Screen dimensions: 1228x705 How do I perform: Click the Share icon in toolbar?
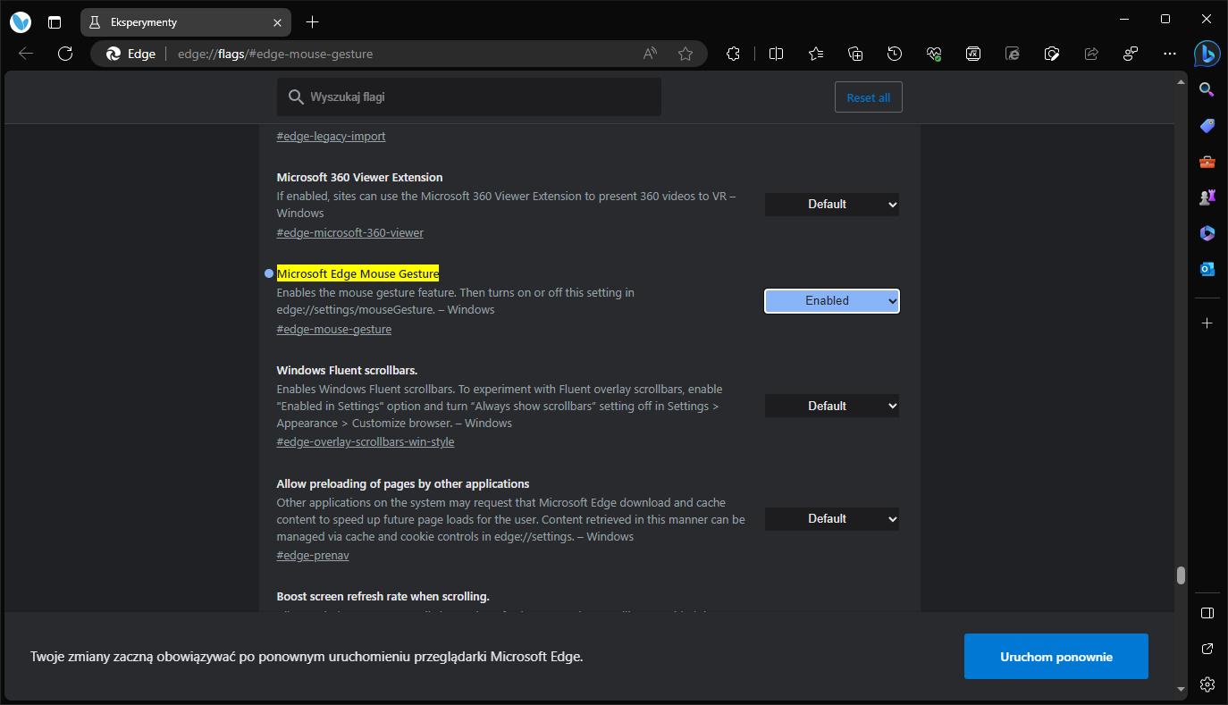coord(1091,54)
